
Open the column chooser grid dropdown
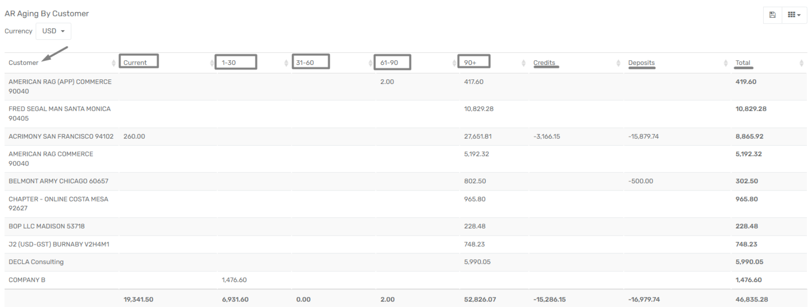pos(794,15)
